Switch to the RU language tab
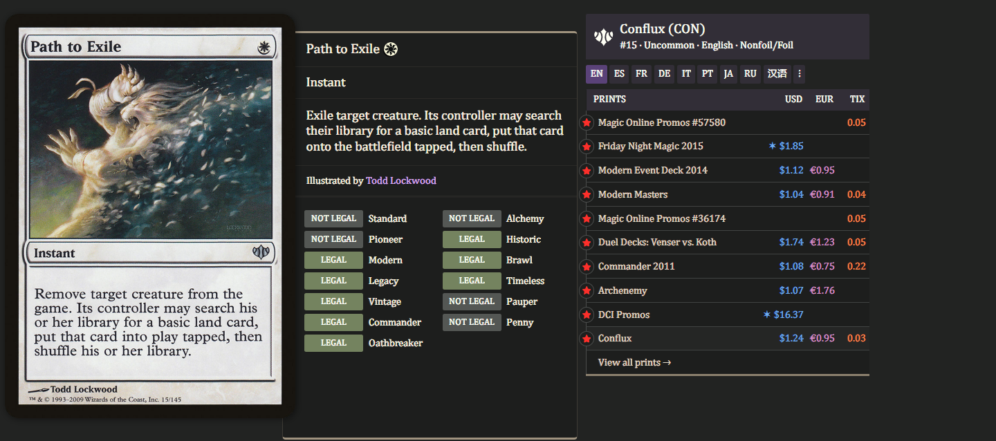Screen dimensions: 996x441 click(750, 74)
